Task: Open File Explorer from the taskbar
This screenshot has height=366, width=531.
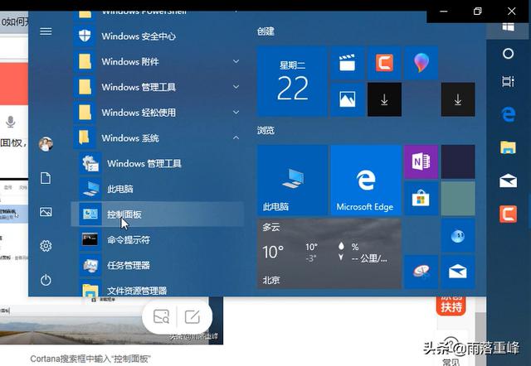Action: point(508,147)
